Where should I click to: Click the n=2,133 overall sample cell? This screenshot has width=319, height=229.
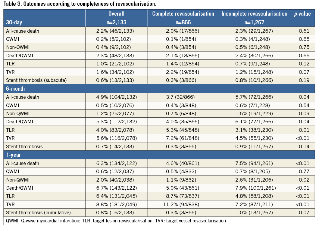[116, 22]
